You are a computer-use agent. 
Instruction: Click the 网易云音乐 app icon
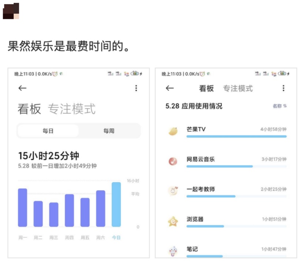(173, 161)
